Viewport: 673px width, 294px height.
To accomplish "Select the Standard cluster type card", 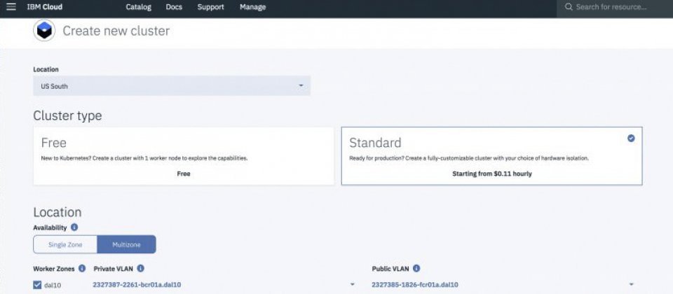I will point(492,156).
